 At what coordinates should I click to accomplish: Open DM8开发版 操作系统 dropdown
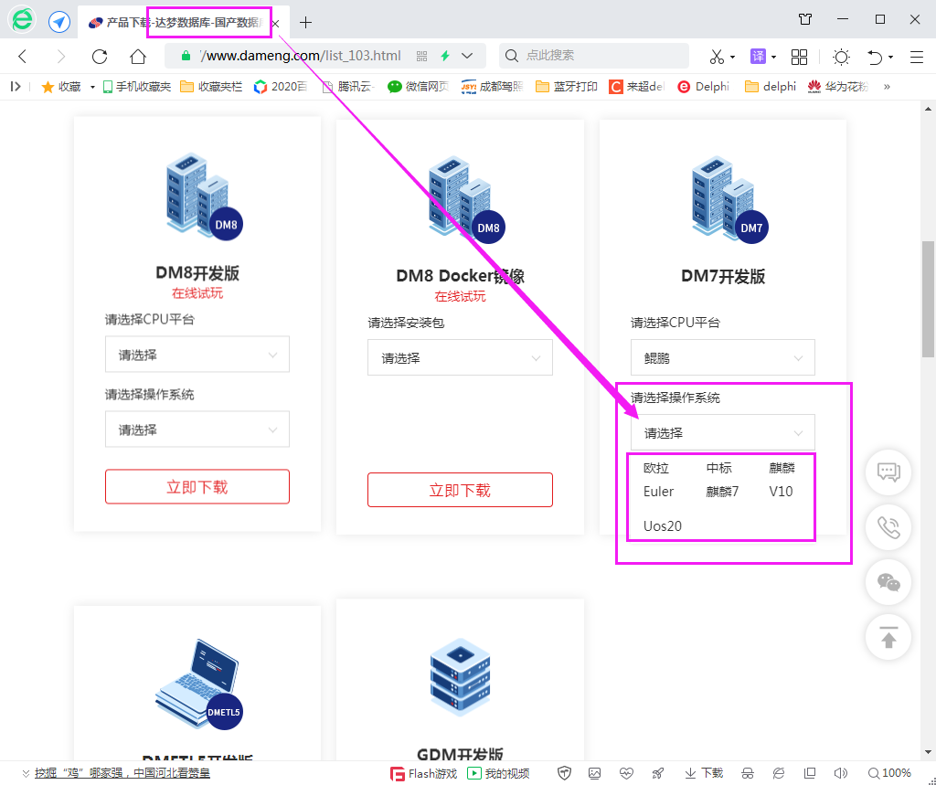(197, 429)
